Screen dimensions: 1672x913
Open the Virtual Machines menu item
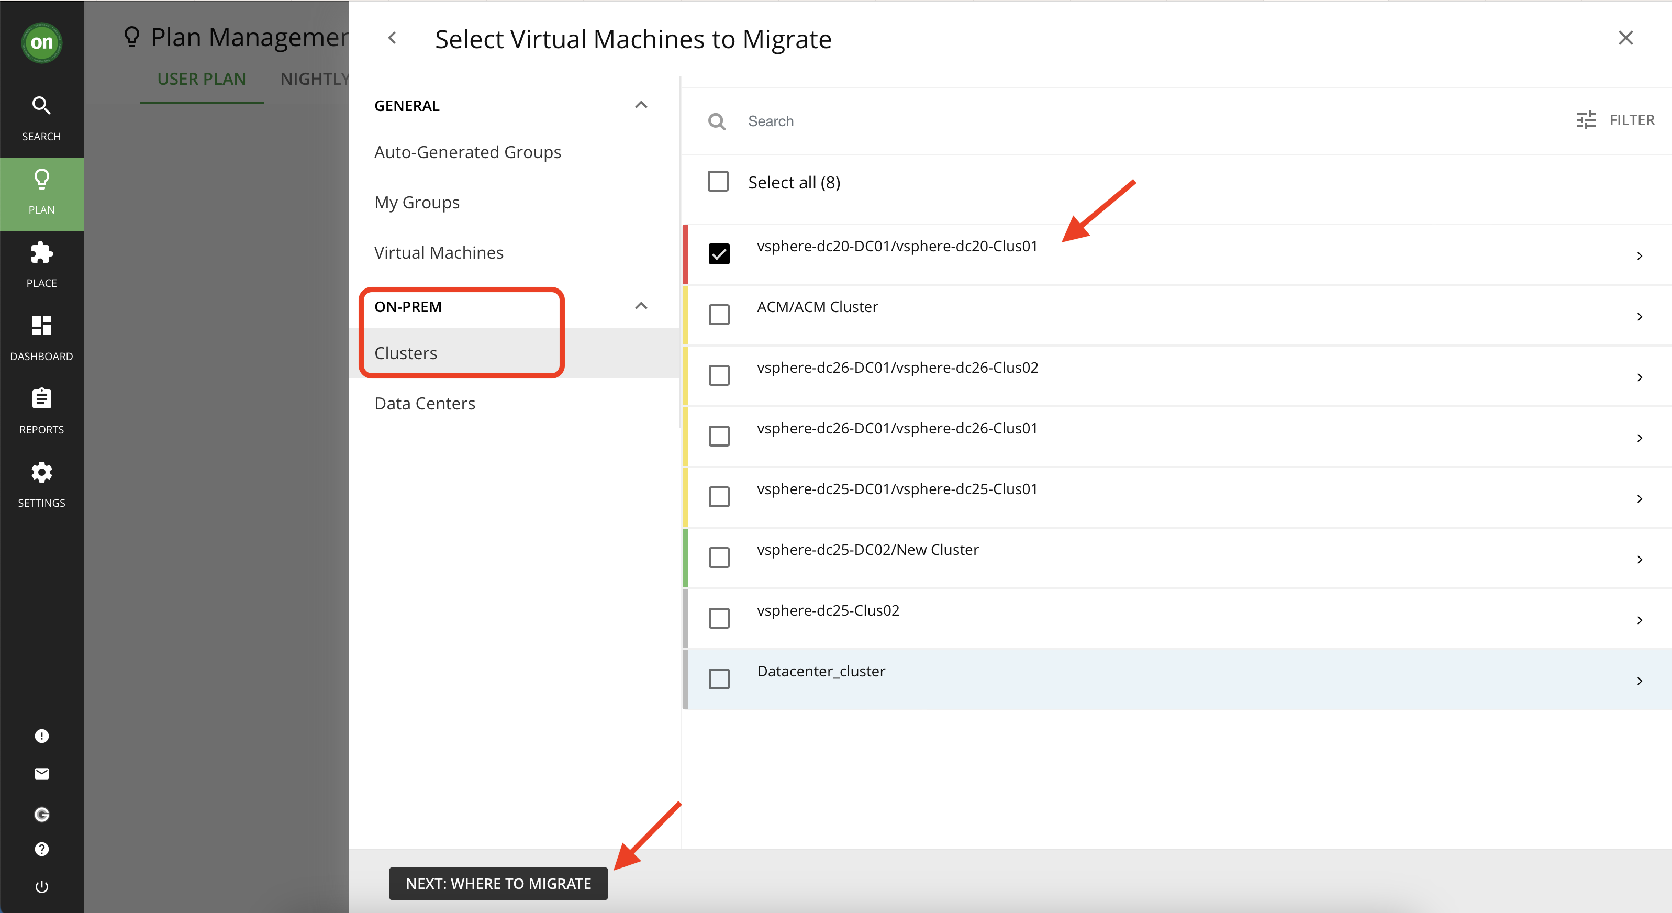pyautogui.click(x=439, y=252)
